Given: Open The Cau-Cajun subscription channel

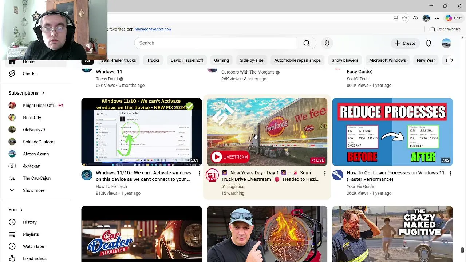Looking at the screenshot, I should click(36, 178).
